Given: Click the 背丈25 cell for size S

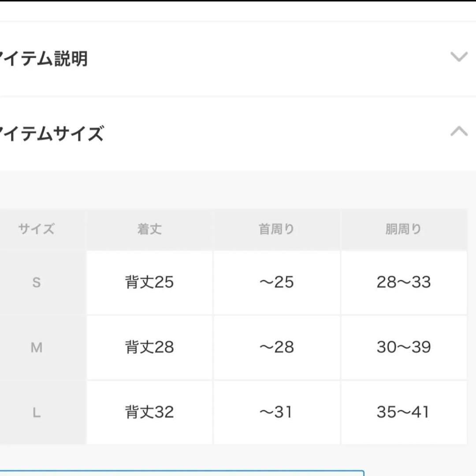Looking at the screenshot, I should [x=150, y=283].
